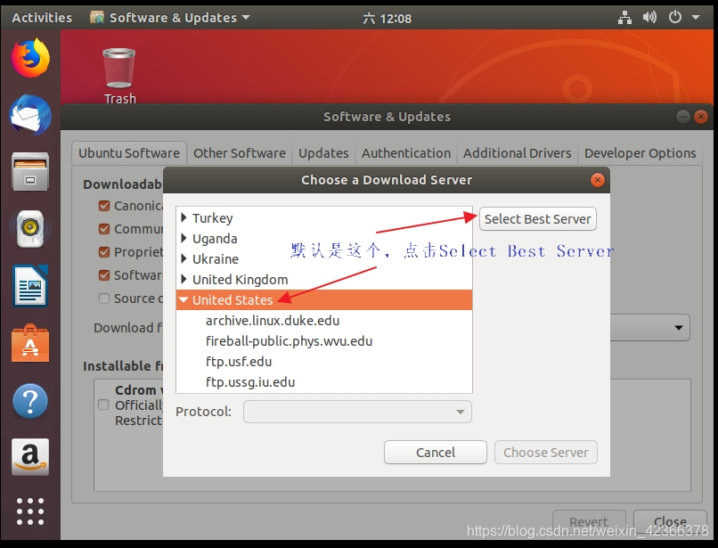Viewport: 718px width, 548px height.
Task: Show Applications grid in the dock
Action: (30, 511)
